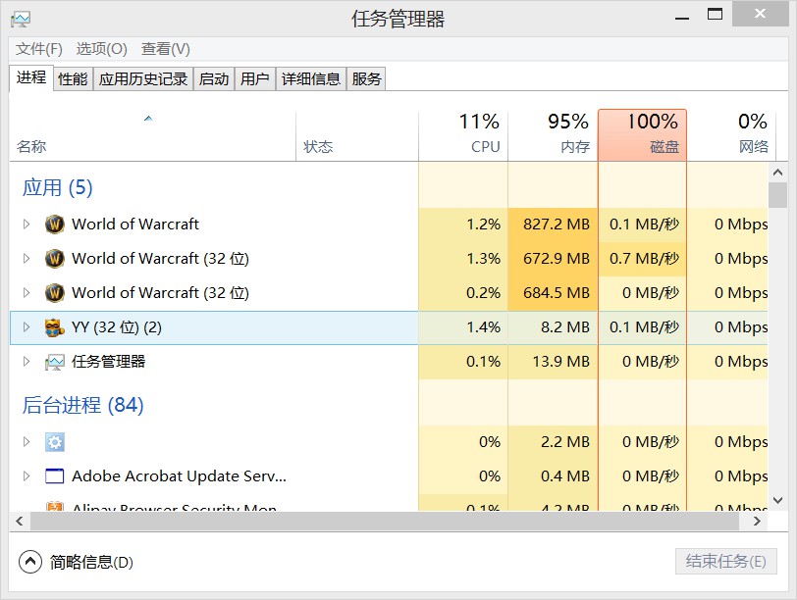
Task: Open the 文件(F) menu
Action: click(x=39, y=49)
